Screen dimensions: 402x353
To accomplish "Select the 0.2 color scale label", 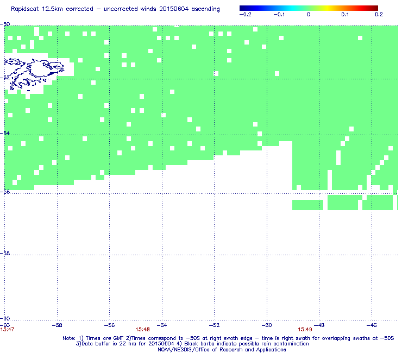I will coord(379,15).
